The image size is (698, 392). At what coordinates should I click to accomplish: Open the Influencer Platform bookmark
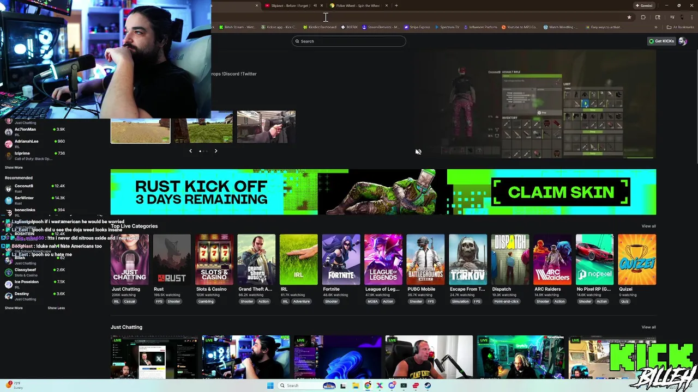click(x=480, y=27)
